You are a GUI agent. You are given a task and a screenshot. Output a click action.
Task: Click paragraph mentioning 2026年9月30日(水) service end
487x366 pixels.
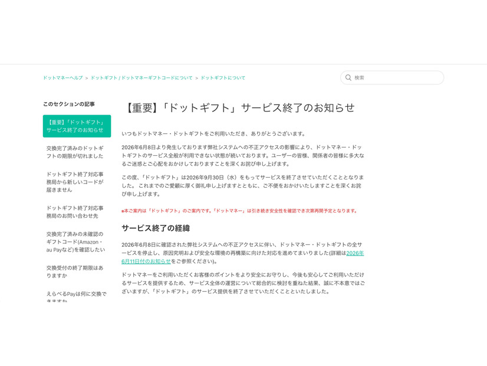click(243, 185)
